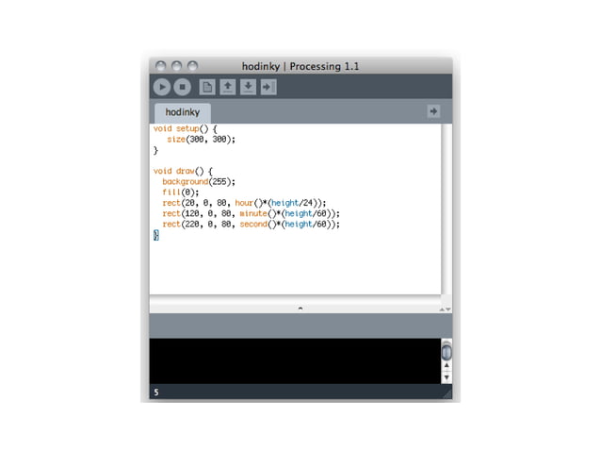Click the rect line containing second()
601x451 pixels.
tap(252, 225)
